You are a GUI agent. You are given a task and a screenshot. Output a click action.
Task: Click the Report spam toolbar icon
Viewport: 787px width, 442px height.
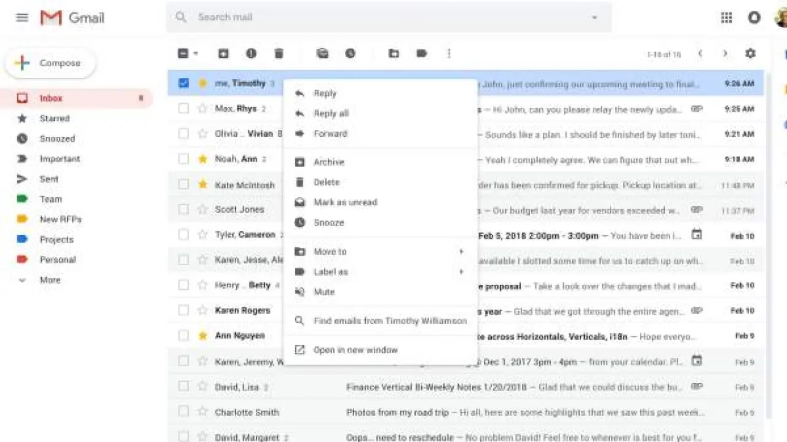(x=251, y=54)
